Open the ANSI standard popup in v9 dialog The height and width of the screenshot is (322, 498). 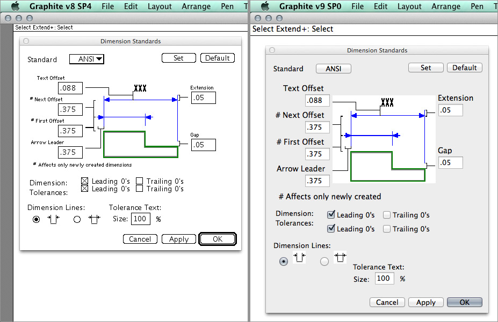pyautogui.click(x=333, y=69)
